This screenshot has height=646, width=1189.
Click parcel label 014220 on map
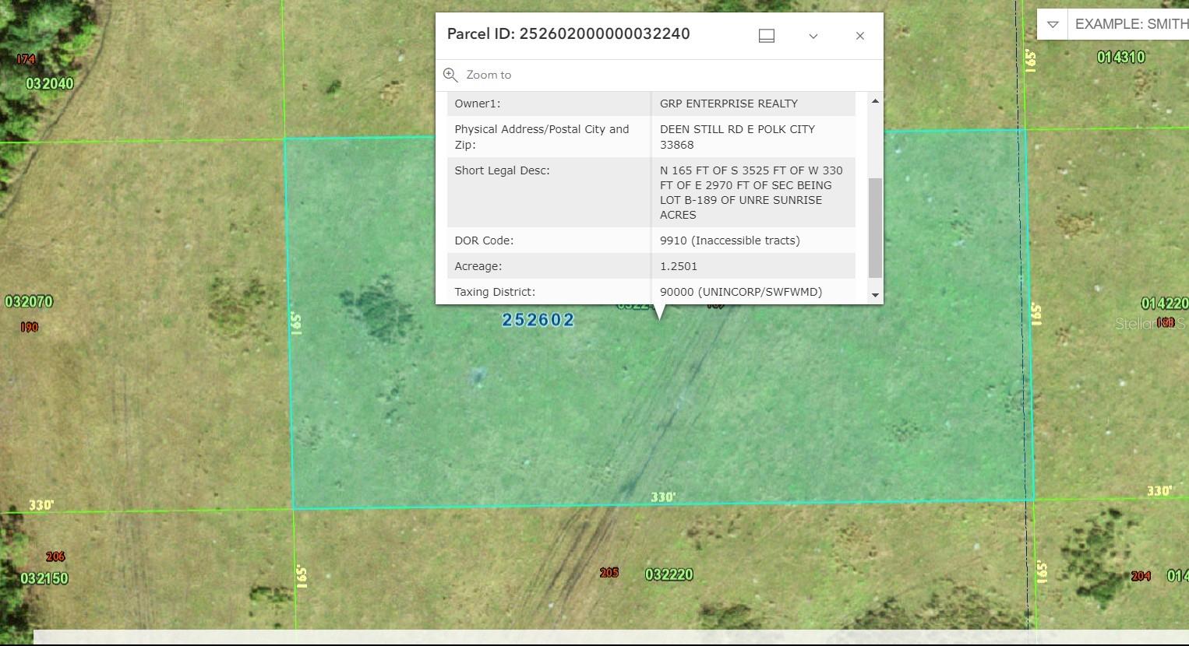point(1165,304)
